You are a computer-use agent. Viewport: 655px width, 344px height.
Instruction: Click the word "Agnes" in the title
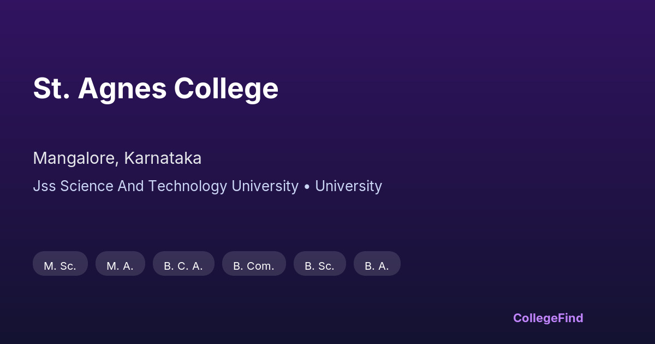point(122,88)
